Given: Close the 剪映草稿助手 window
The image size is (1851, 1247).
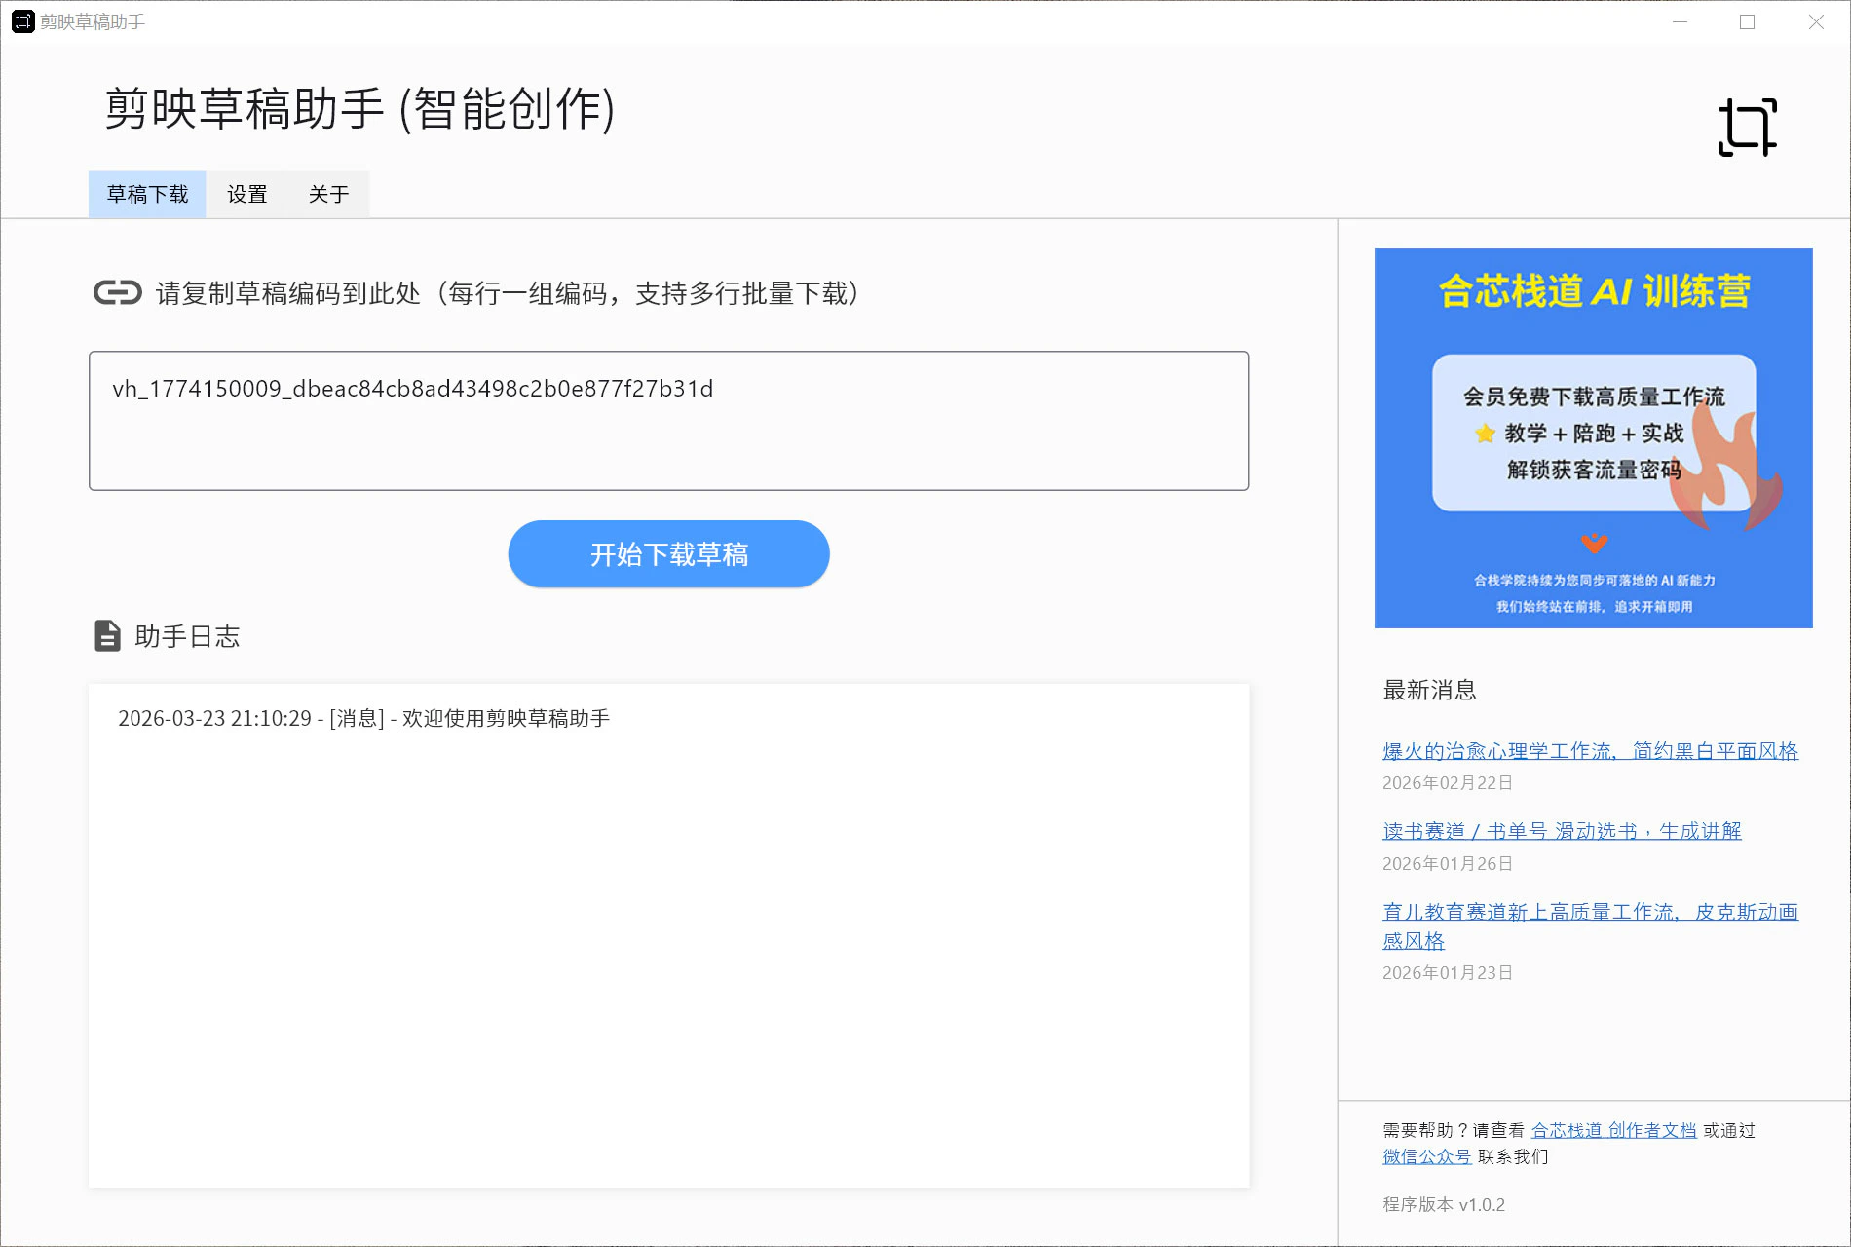Looking at the screenshot, I should 1816,21.
